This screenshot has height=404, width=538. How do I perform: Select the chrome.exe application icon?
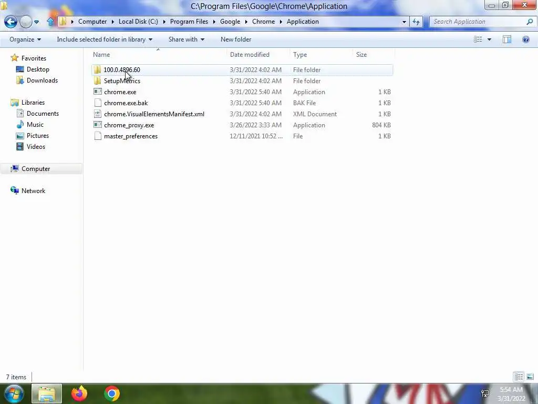(x=98, y=92)
